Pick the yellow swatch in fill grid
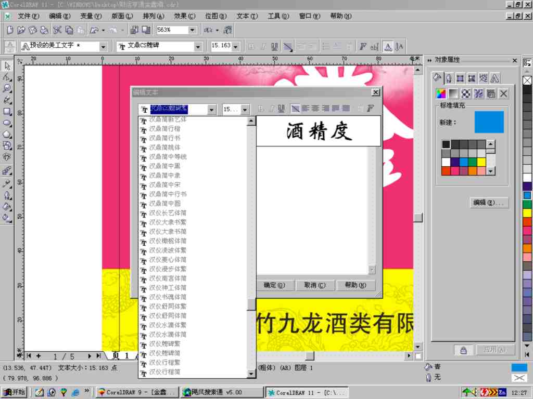This screenshot has width=533, height=399. (x=481, y=162)
